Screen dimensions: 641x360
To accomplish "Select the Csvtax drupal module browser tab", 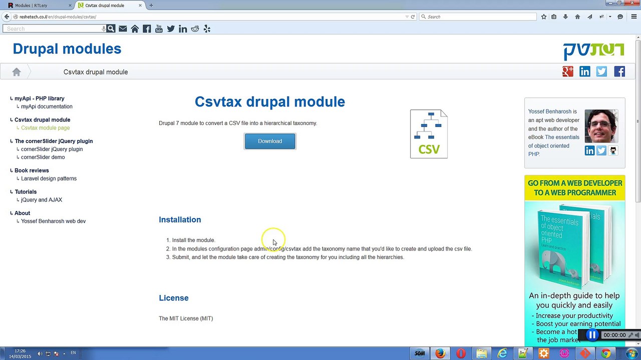I will tap(108, 5).
